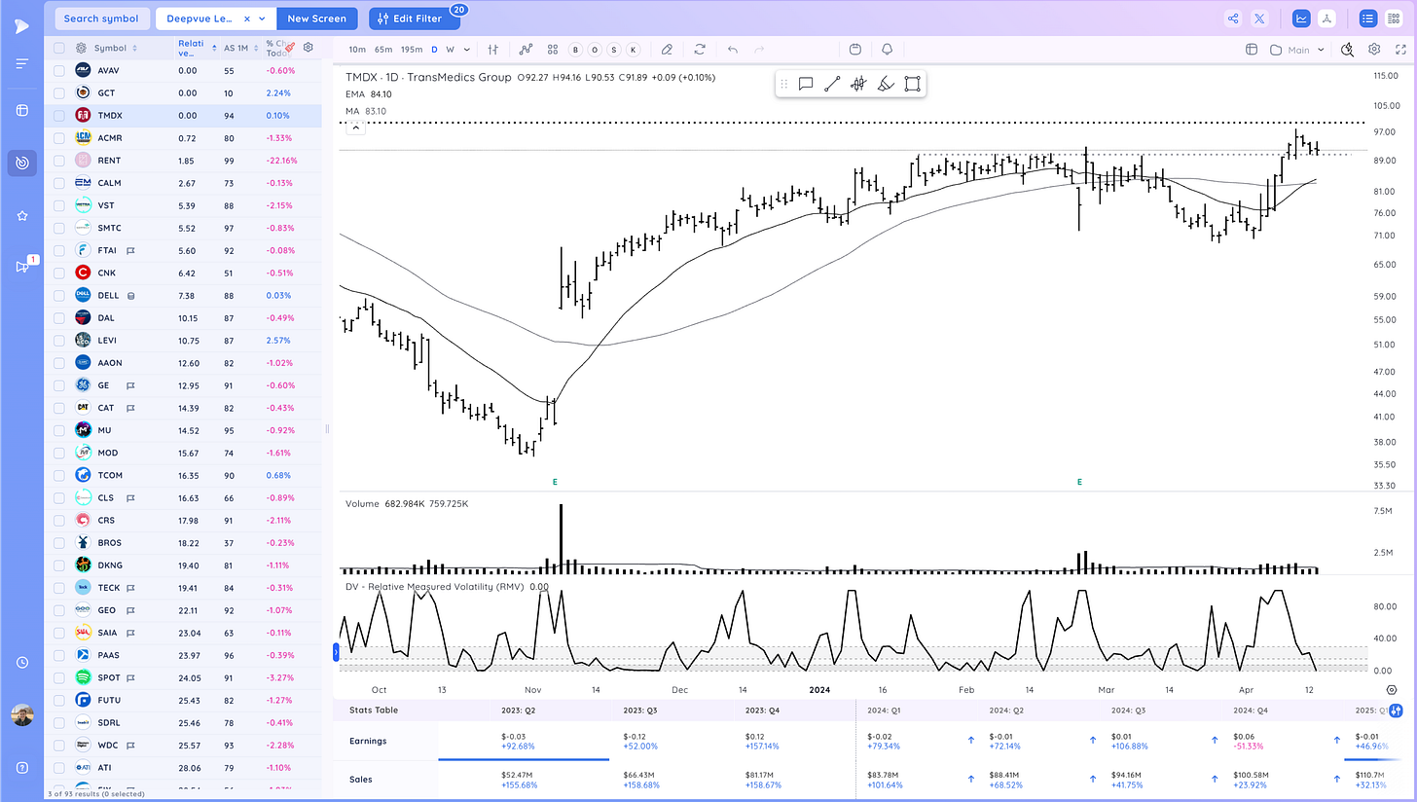Click the fullscreen expand icon
This screenshot has height=802, width=1417.
(1400, 50)
